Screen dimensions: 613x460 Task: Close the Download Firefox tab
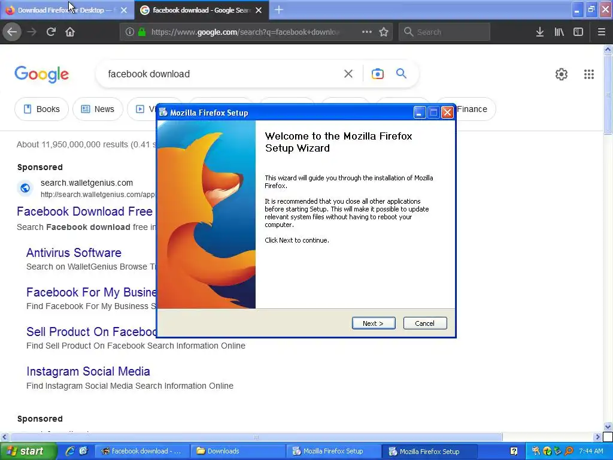[x=124, y=10]
